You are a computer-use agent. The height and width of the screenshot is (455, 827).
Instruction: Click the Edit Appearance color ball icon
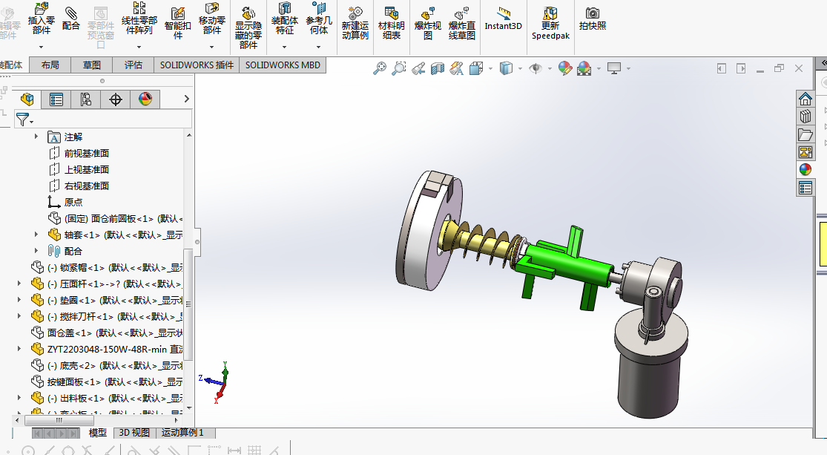click(x=565, y=68)
